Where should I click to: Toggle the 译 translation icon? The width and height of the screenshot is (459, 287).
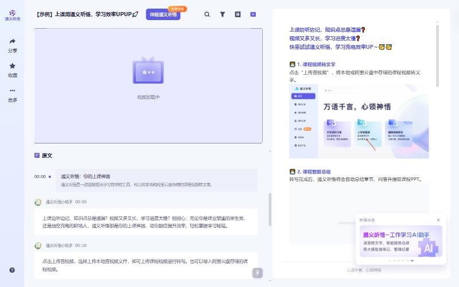238,14
